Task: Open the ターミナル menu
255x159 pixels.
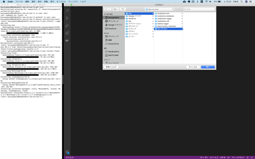Action: pos(61,2)
